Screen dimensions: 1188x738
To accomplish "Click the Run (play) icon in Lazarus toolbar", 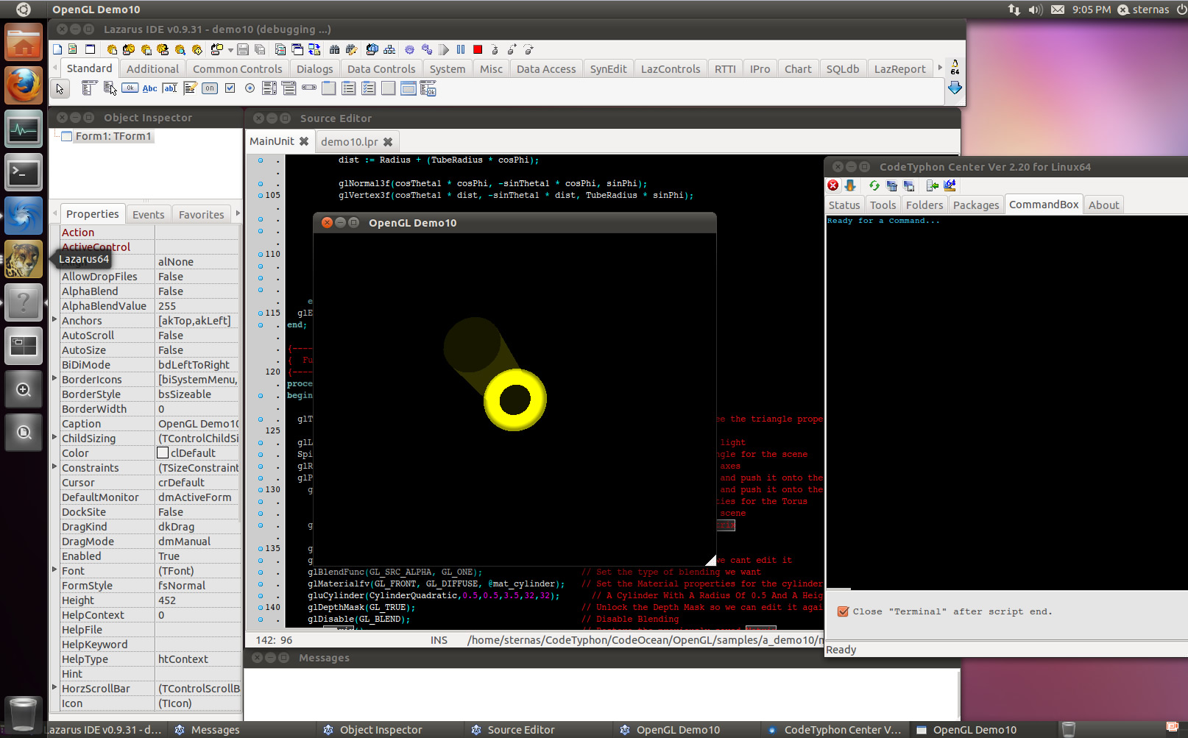I will tap(444, 49).
